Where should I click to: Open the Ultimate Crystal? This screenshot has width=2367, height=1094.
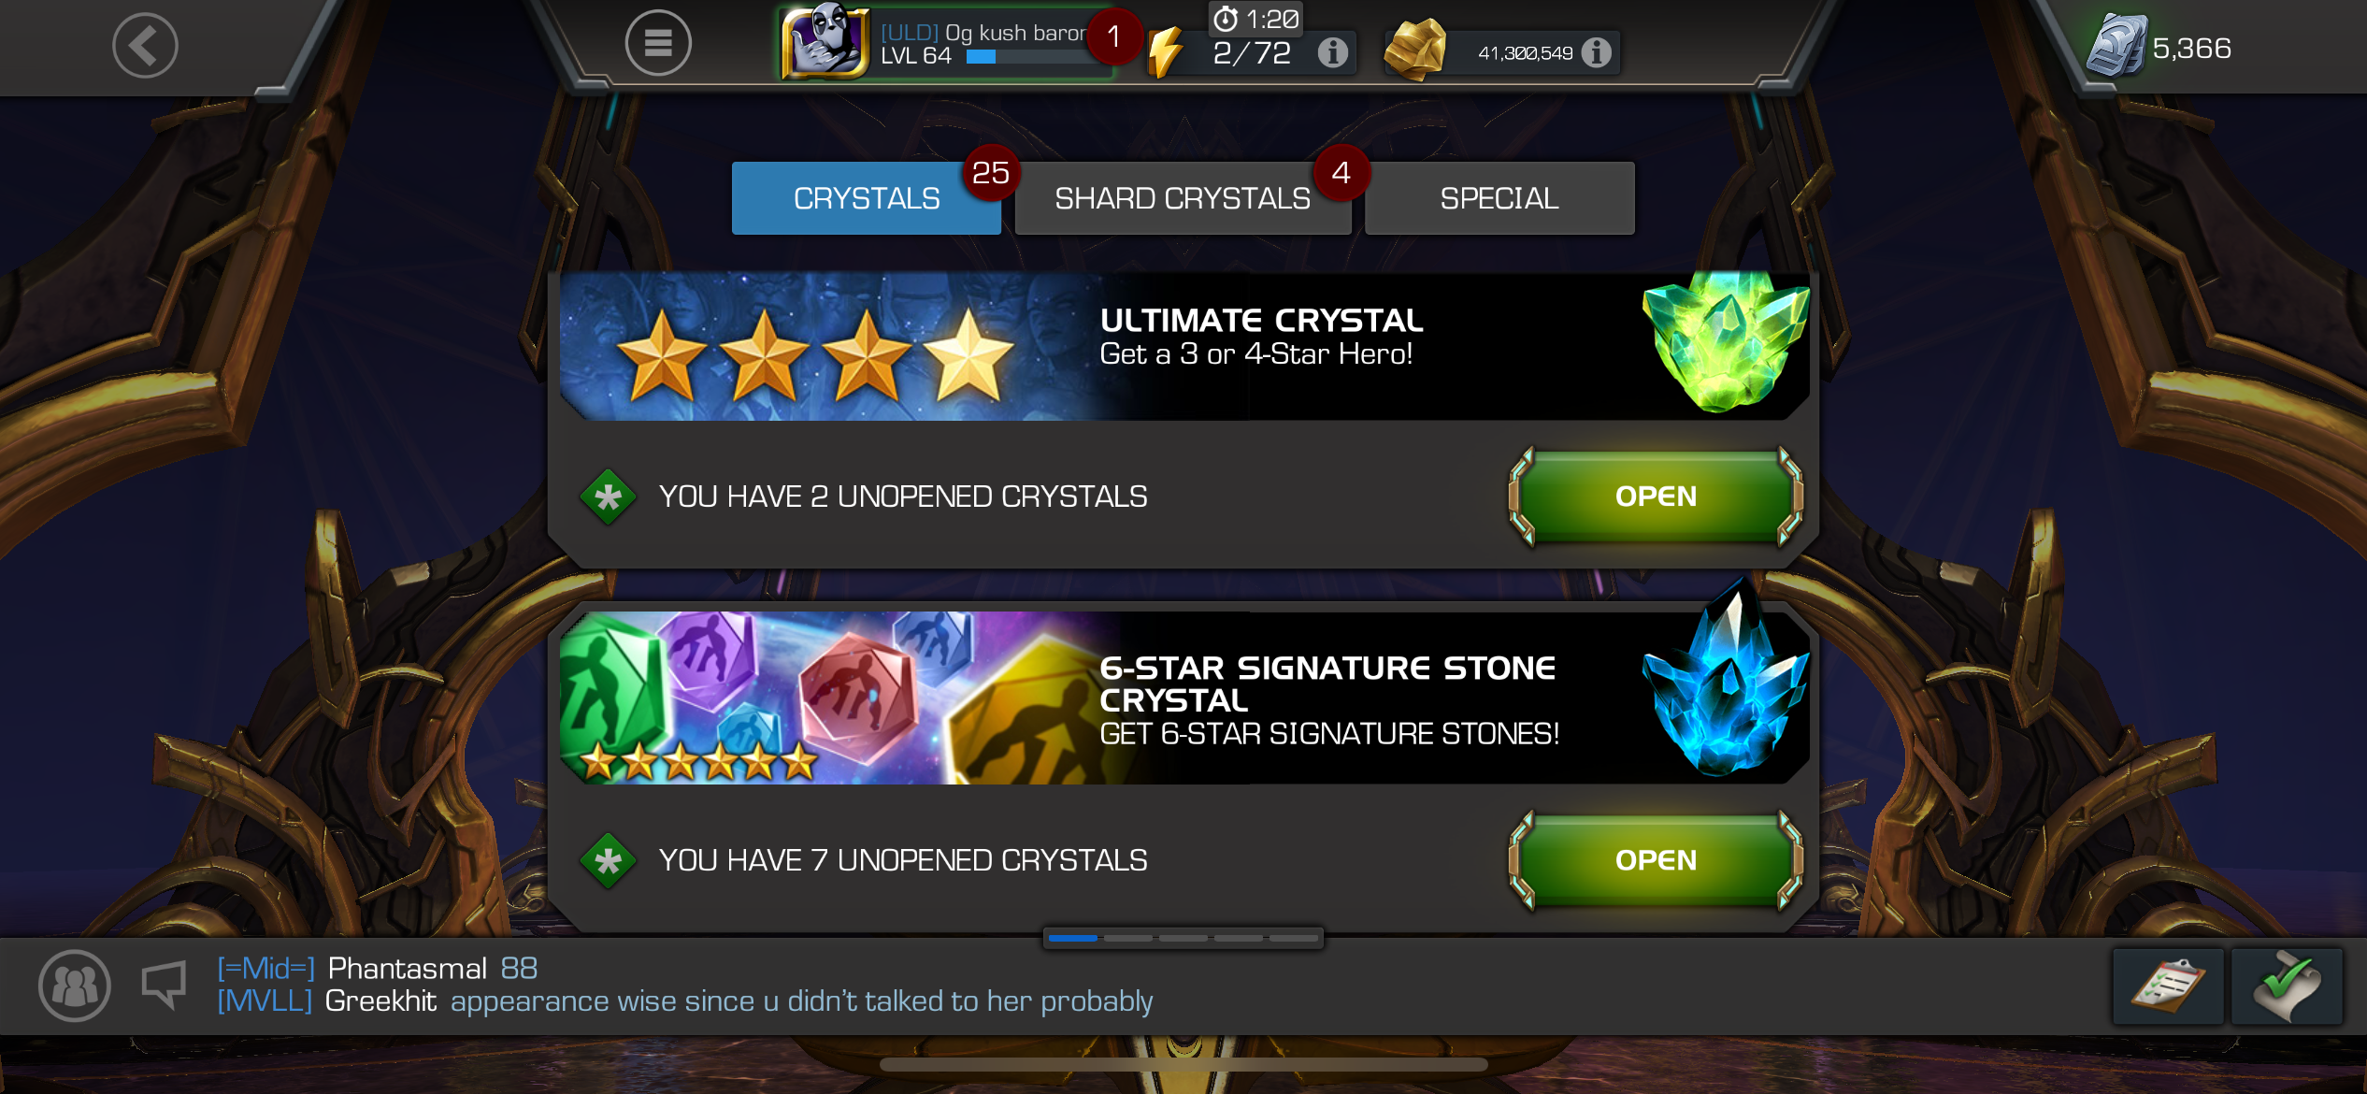coord(1656,496)
